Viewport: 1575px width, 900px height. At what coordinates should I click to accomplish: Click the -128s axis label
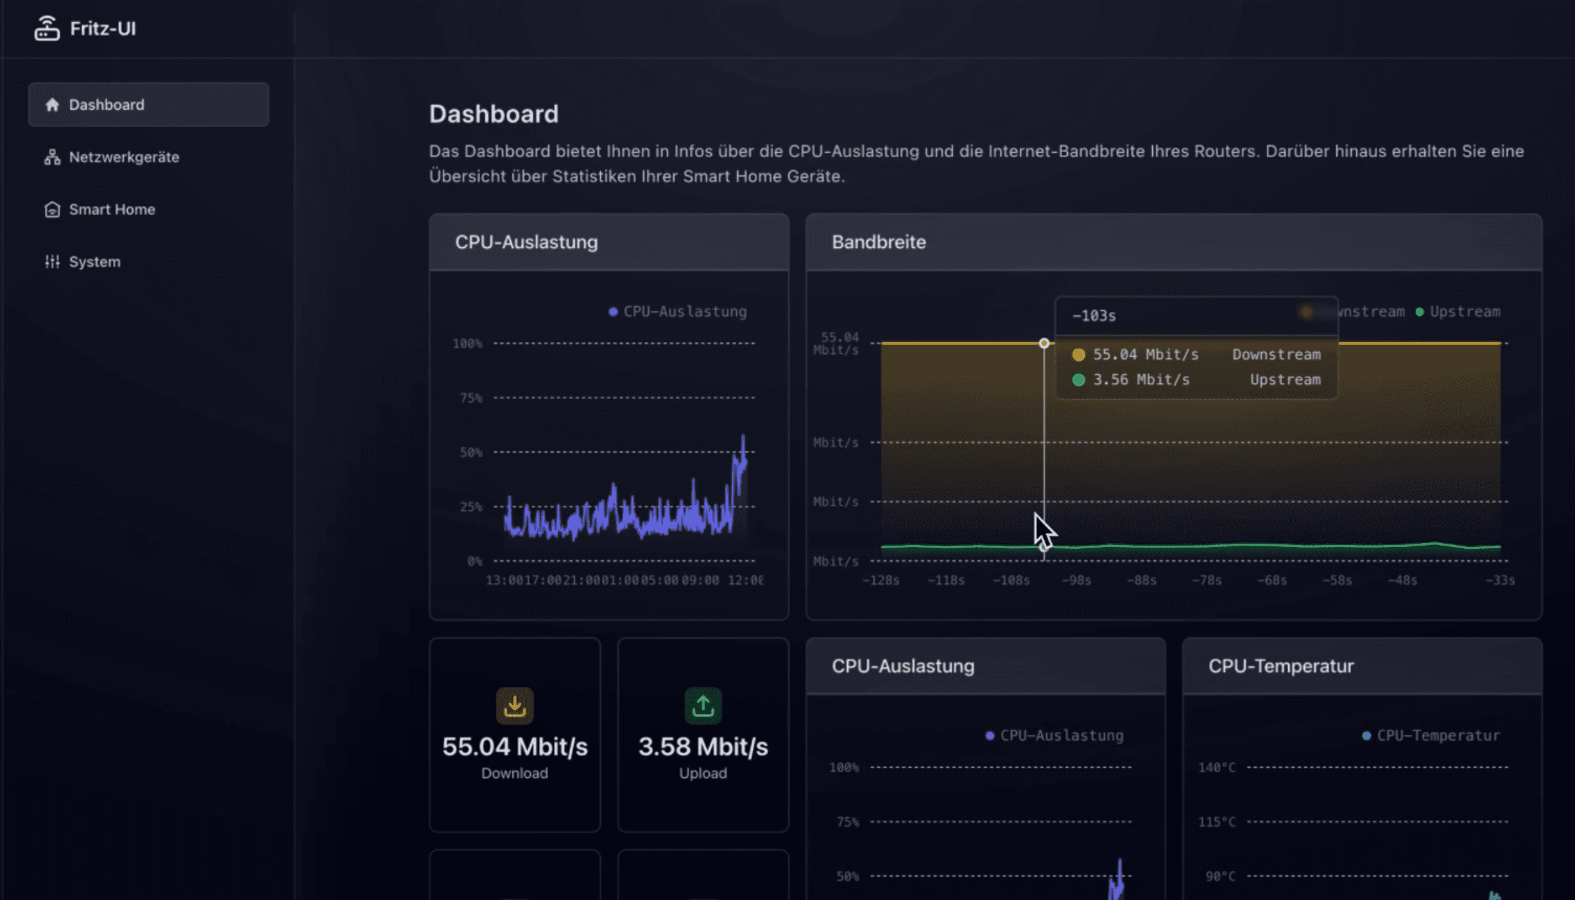point(881,580)
